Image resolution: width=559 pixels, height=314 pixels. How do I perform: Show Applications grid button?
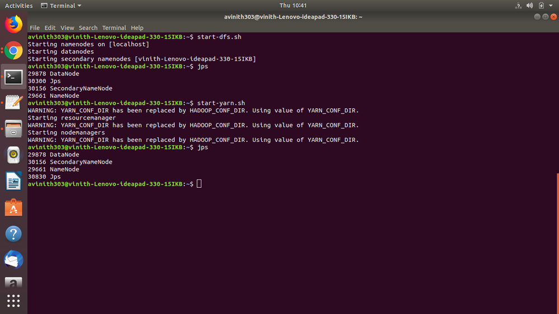[x=13, y=301]
